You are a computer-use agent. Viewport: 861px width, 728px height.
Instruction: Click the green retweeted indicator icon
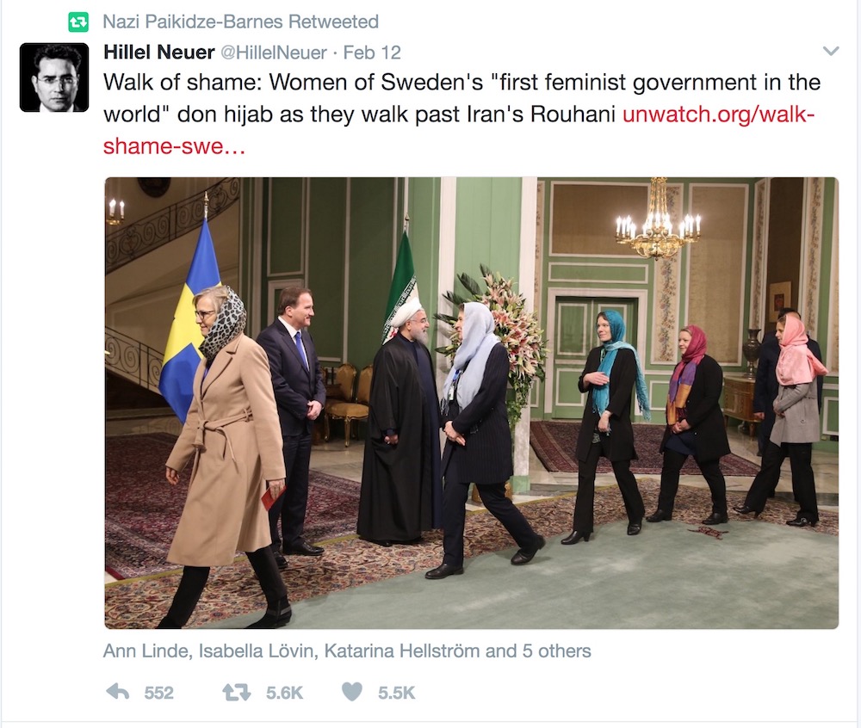tap(78, 22)
